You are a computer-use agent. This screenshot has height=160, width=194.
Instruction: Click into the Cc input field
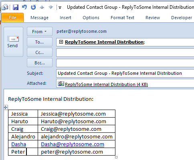pos(125,52)
